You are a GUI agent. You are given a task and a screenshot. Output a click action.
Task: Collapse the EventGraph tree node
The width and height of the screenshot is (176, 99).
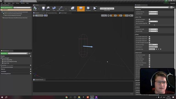point(1,58)
